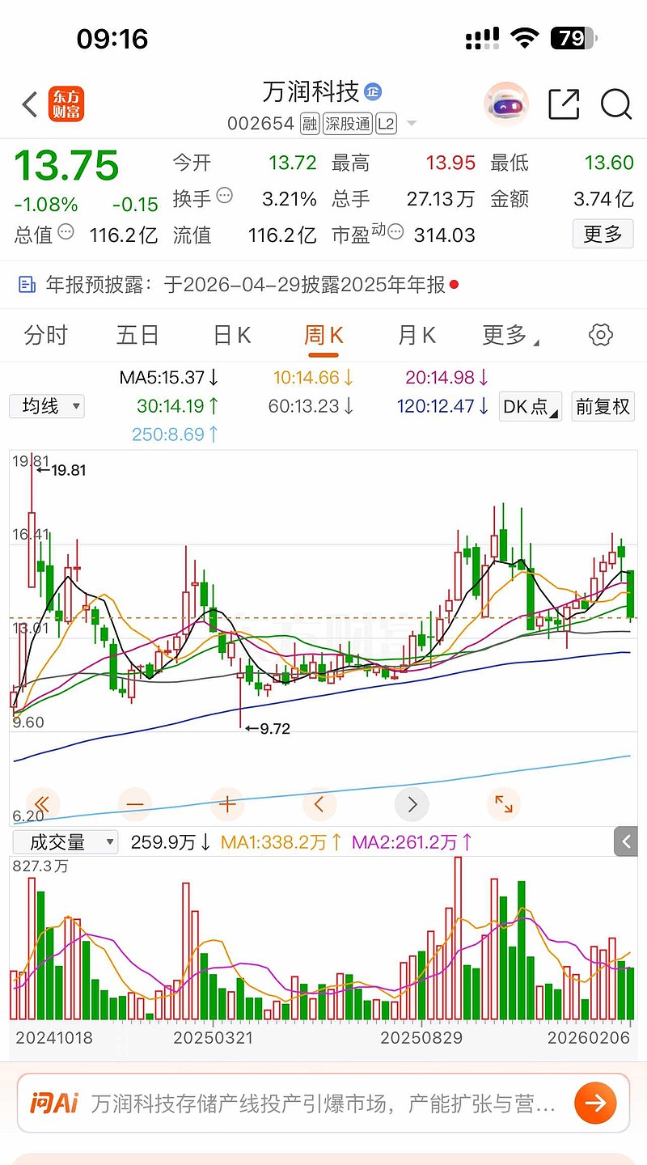Zoom out of the chart with the minus icon
The width and height of the screenshot is (647, 1165).
(x=134, y=804)
